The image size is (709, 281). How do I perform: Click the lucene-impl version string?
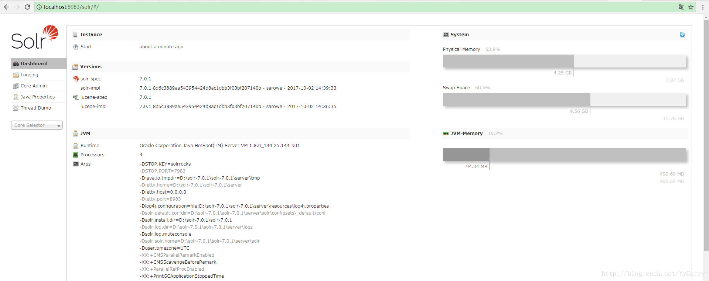238,107
